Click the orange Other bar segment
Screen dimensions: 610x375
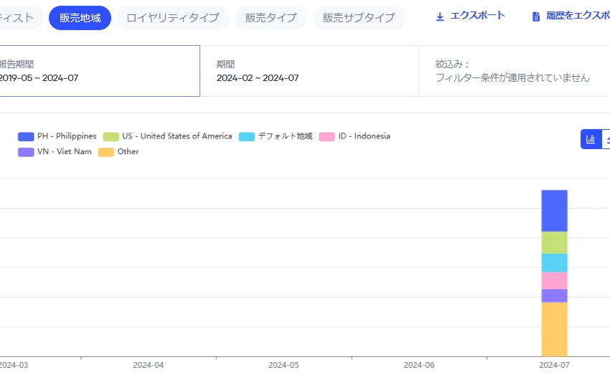[x=554, y=329]
